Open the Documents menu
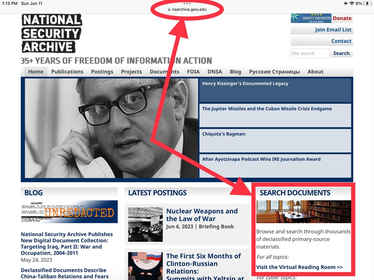Screen dimensions: 374x280 pos(164,72)
